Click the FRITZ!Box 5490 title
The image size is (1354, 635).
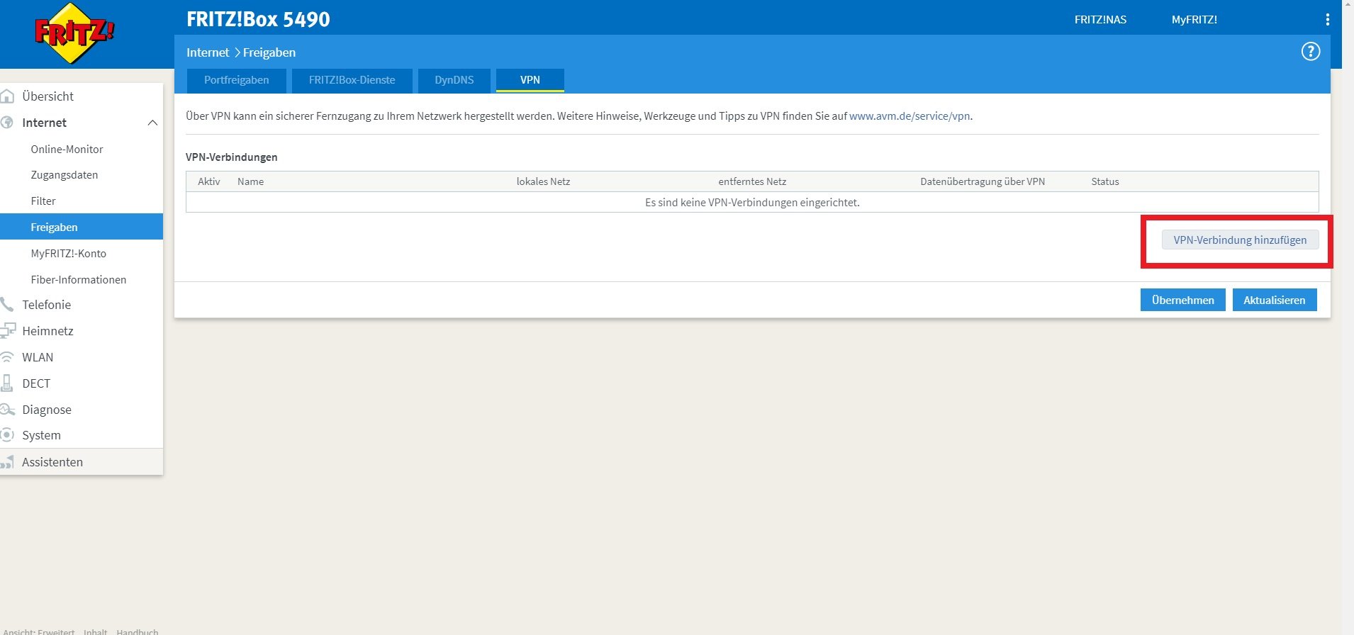coord(258,19)
